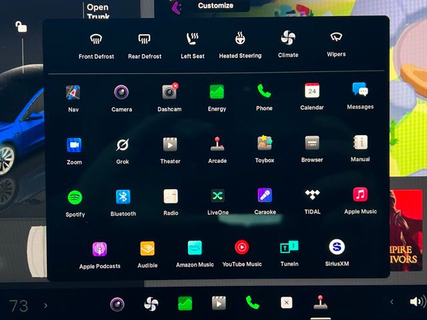Toggle the Rear Defrost

pos(144,39)
